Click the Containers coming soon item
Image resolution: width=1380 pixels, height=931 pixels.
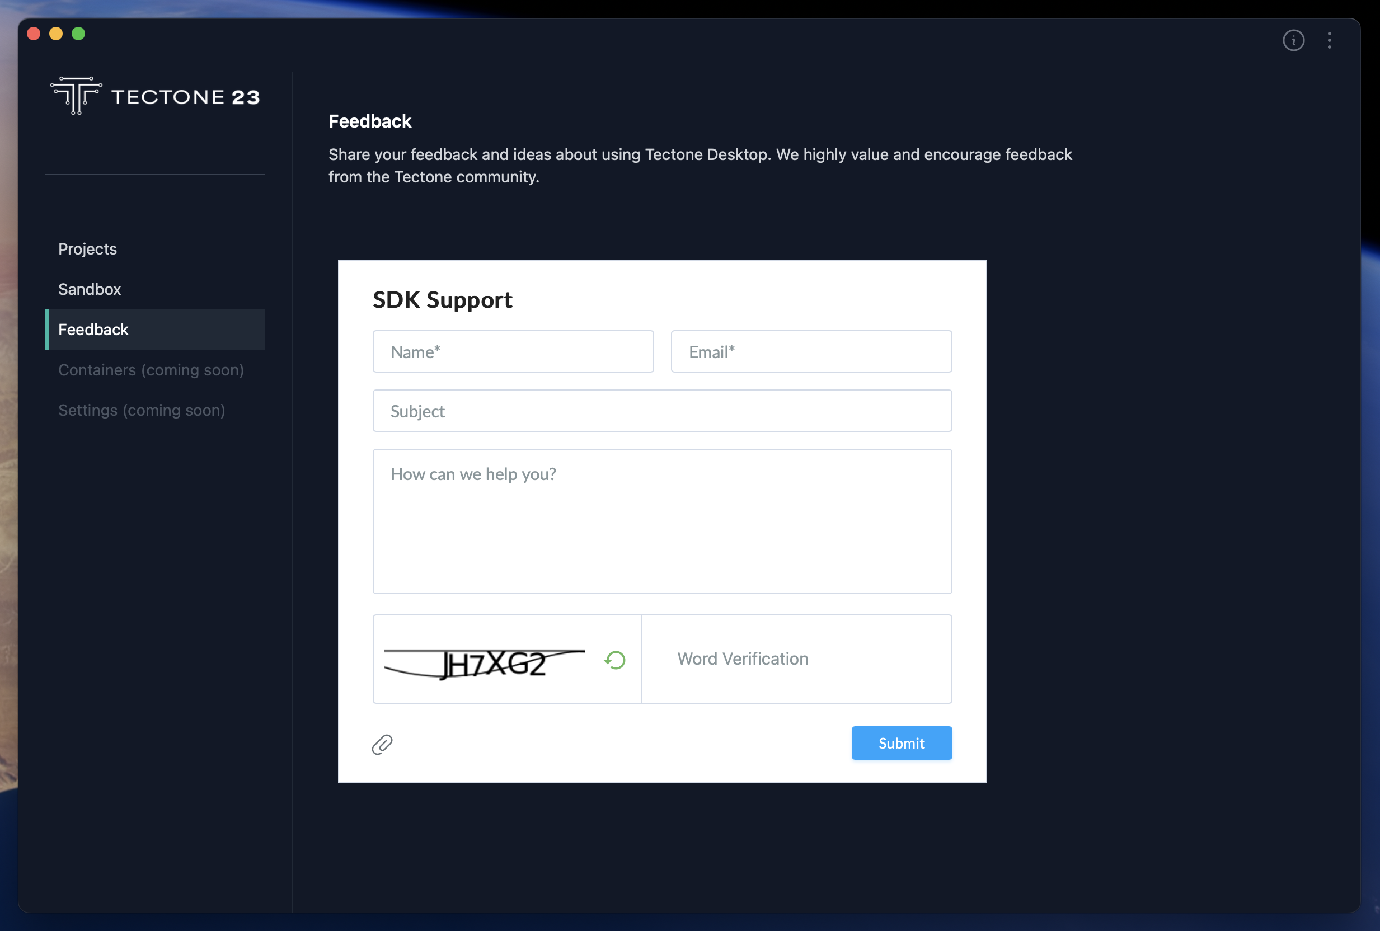coord(151,369)
